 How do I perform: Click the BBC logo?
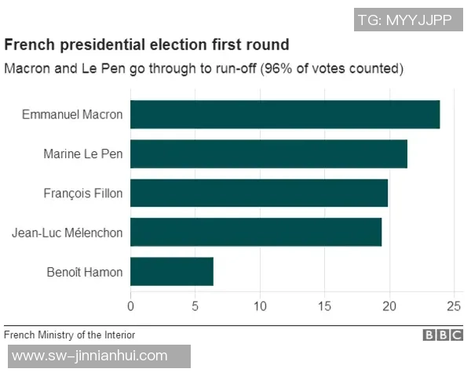pos(443,334)
